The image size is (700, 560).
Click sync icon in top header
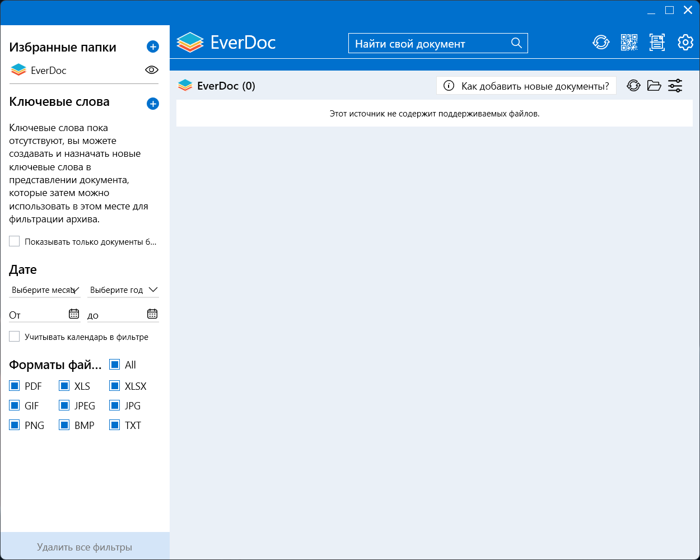pyautogui.click(x=601, y=43)
